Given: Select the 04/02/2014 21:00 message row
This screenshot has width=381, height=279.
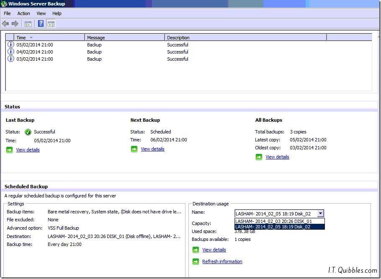Looking at the screenshot, I should coord(188,52).
